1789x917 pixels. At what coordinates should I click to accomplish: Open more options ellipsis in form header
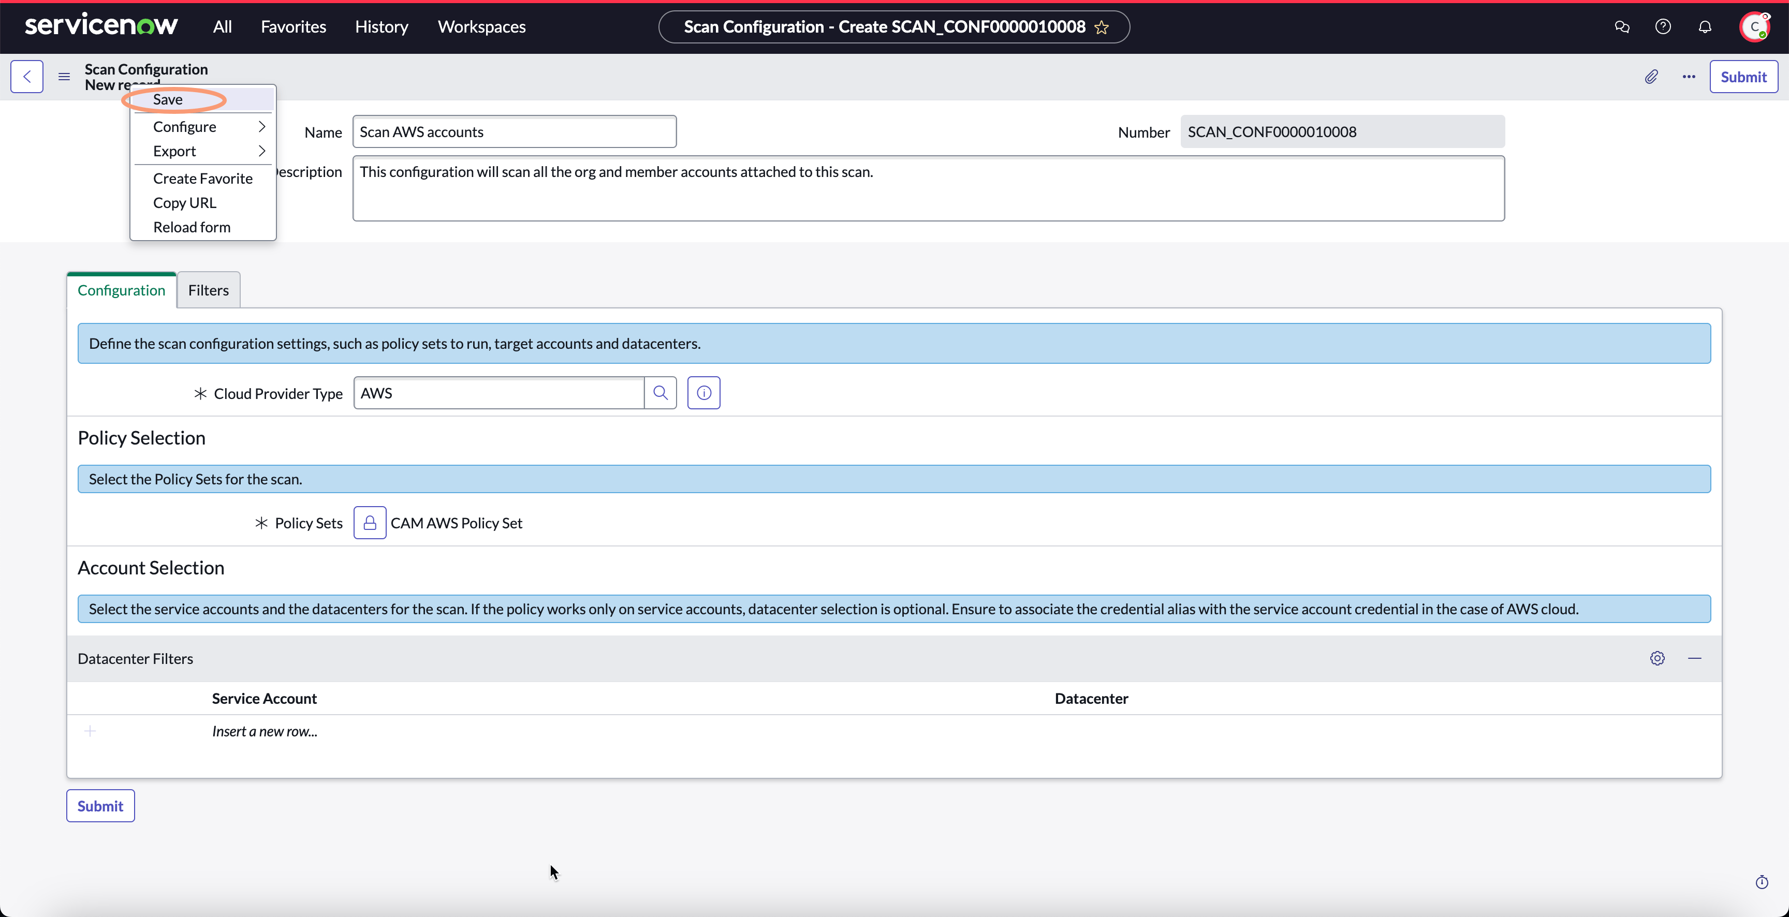pyautogui.click(x=1689, y=77)
